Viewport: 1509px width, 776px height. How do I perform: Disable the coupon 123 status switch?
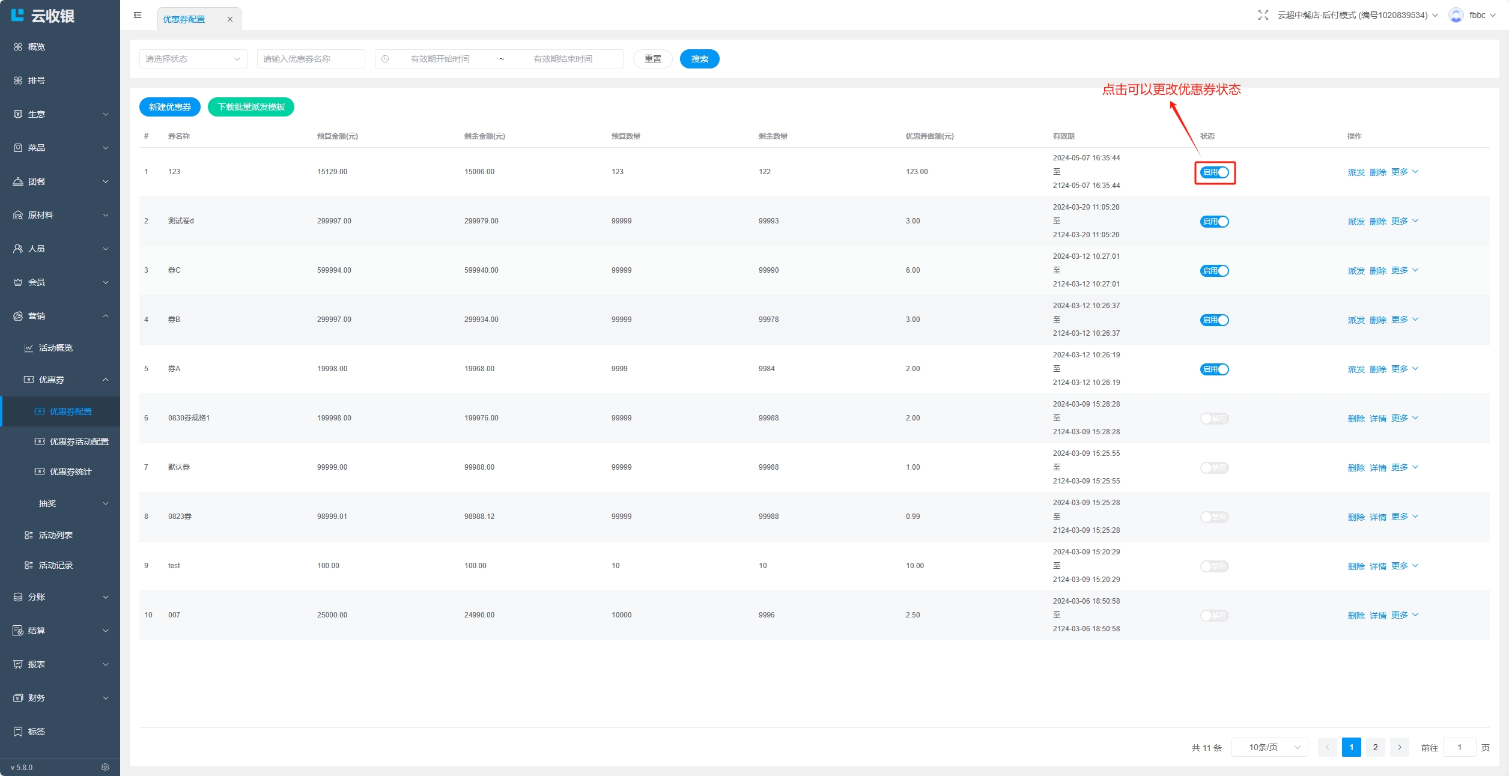[1214, 172]
